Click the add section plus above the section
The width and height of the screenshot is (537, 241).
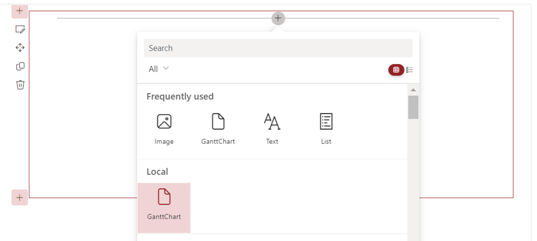pos(20,11)
